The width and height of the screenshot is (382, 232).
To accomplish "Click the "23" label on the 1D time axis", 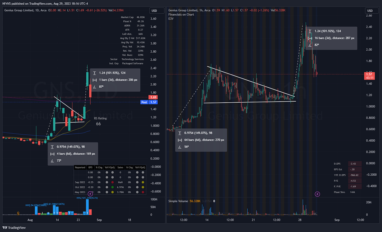I will pyautogui.click(x=78, y=220).
